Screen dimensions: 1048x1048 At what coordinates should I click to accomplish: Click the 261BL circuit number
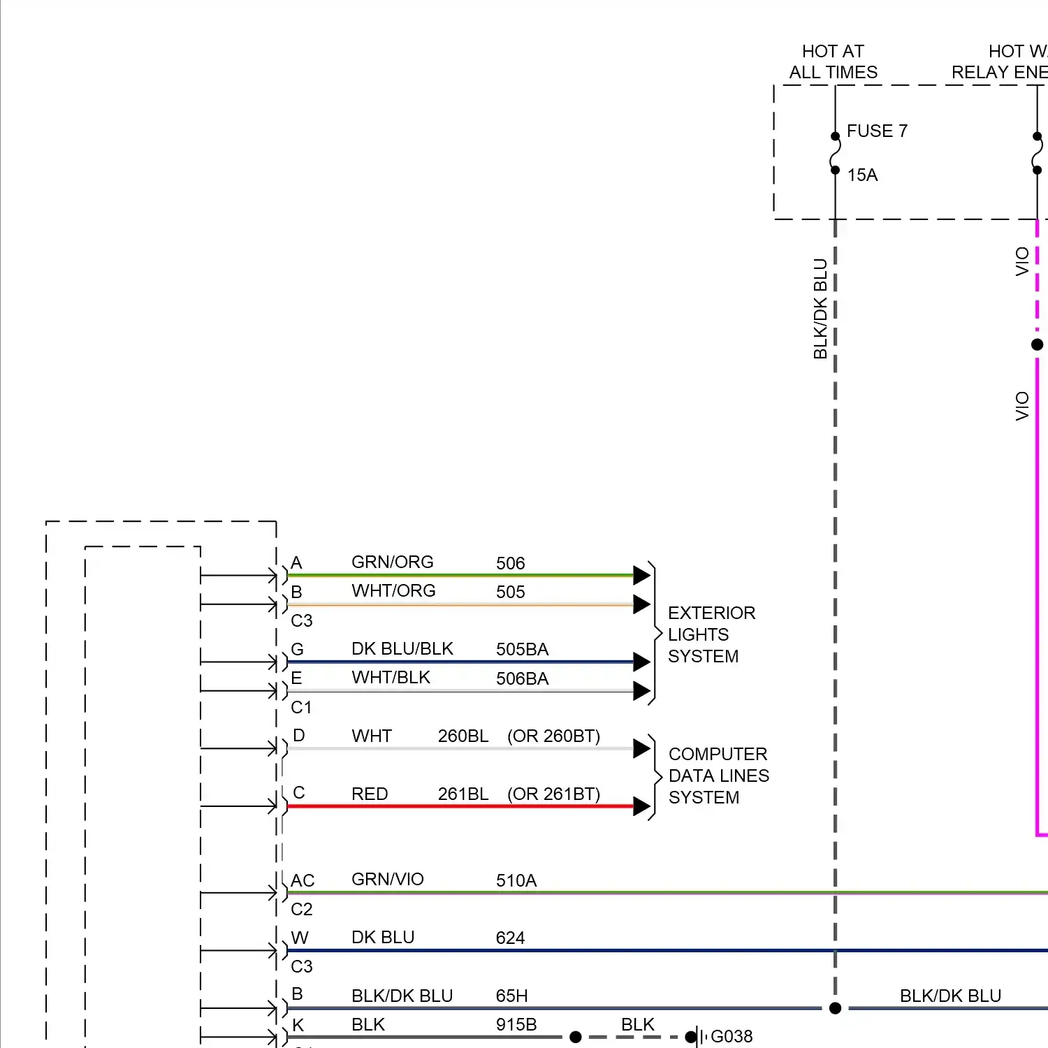tap(463, 794)
